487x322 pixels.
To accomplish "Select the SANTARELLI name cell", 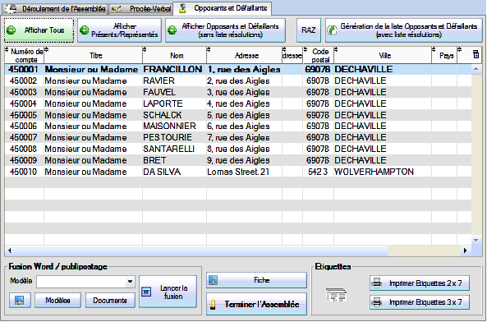I will pos(175,149).
